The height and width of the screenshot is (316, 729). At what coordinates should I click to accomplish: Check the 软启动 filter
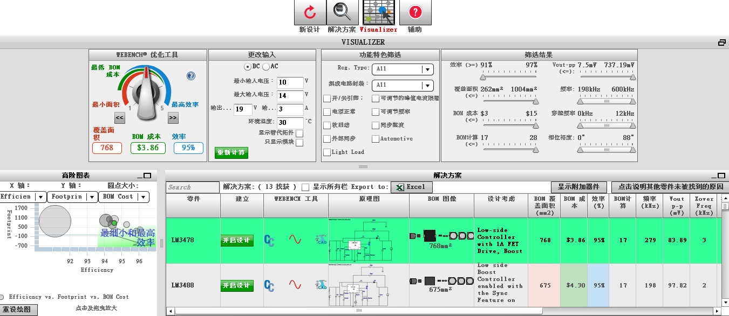point(327,125)
